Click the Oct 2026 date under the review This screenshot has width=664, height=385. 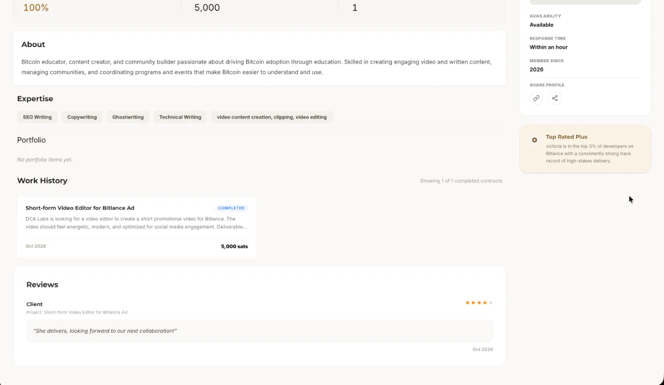click(x=483, y=350)
